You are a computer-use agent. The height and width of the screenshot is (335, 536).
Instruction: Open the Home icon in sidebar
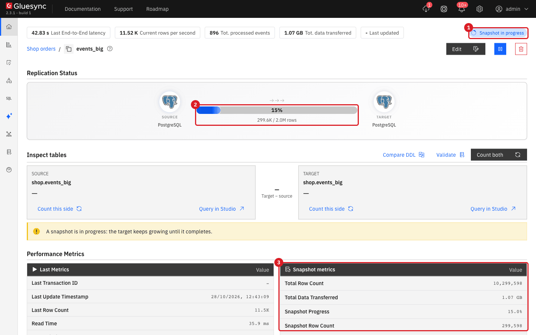tap(9, 27)
